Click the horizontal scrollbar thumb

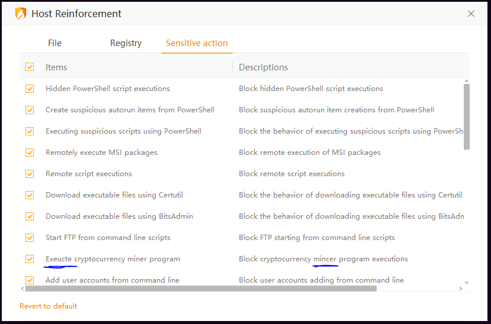[x=201, y=289]
